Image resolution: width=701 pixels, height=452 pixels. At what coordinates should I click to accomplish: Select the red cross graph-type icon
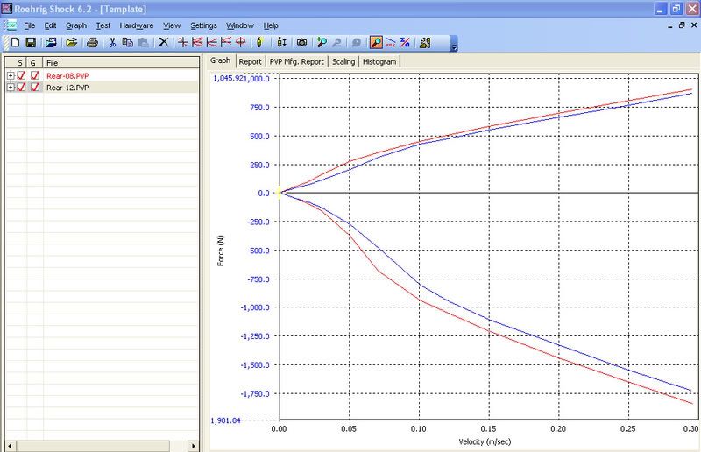(x=182, y=42)
